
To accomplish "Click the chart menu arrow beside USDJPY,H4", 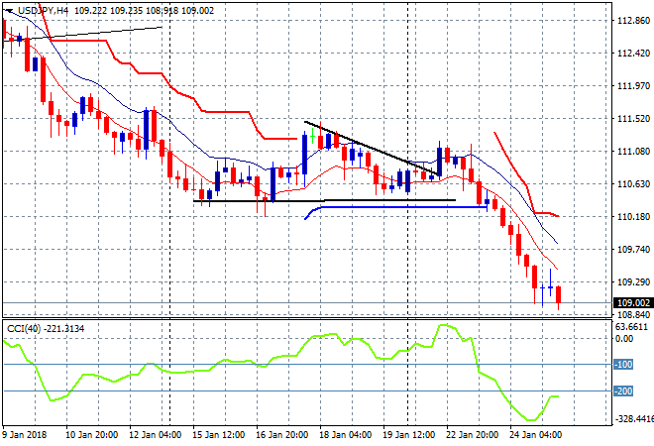I will (10, 11).
